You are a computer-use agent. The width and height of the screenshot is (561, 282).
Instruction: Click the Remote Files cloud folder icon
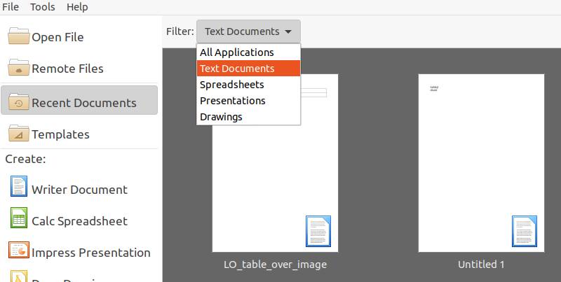[x=19, y=67]
